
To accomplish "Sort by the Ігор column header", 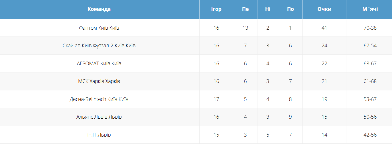I will pos(216,9).
